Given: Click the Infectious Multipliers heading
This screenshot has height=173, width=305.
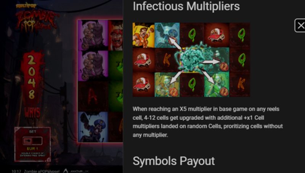Looking at the screenshot, I should (186, 6).
